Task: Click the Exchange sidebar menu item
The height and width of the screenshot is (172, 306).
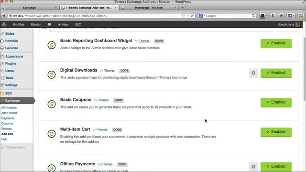Action: (x=17, y=101)
